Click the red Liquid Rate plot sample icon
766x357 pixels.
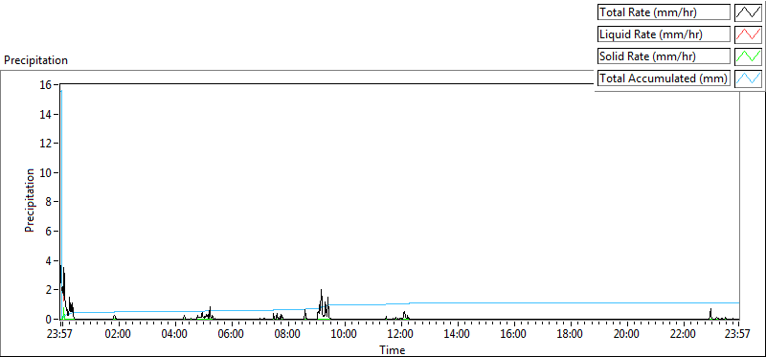(749, 34)
